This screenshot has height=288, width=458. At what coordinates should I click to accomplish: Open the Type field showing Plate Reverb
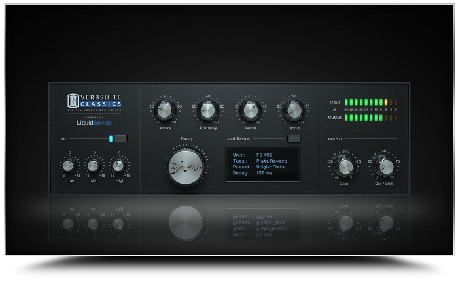pyautogui.click(x=262, y=159)
